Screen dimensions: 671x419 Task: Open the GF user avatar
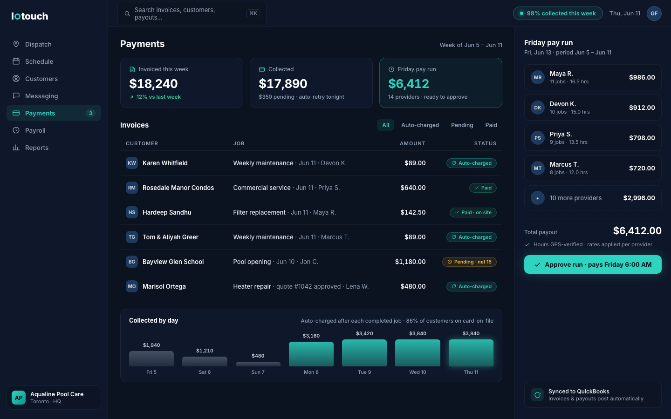click(x=654, y=14)
